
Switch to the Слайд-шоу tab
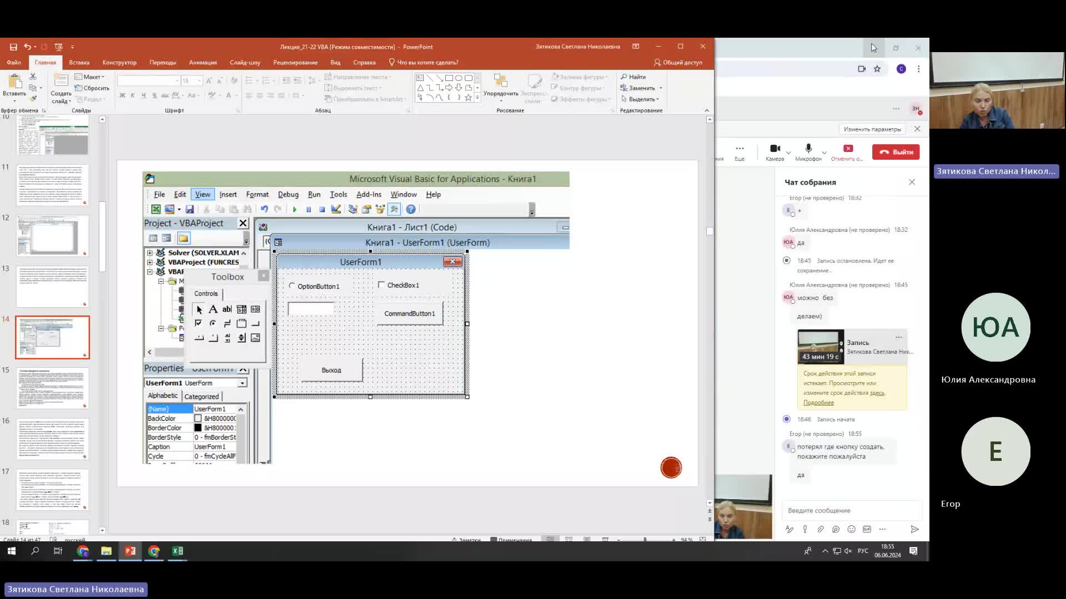point(245,63)
